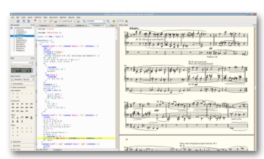Open the LilyPond menu
The width and height of the screenshot is (264, 159).
[38, 17]
